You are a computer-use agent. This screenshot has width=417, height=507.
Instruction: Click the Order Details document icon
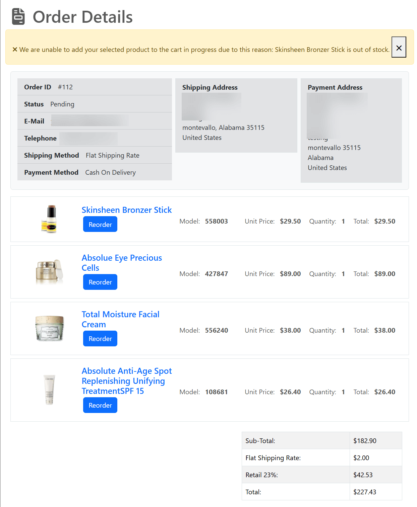point(18,17)
